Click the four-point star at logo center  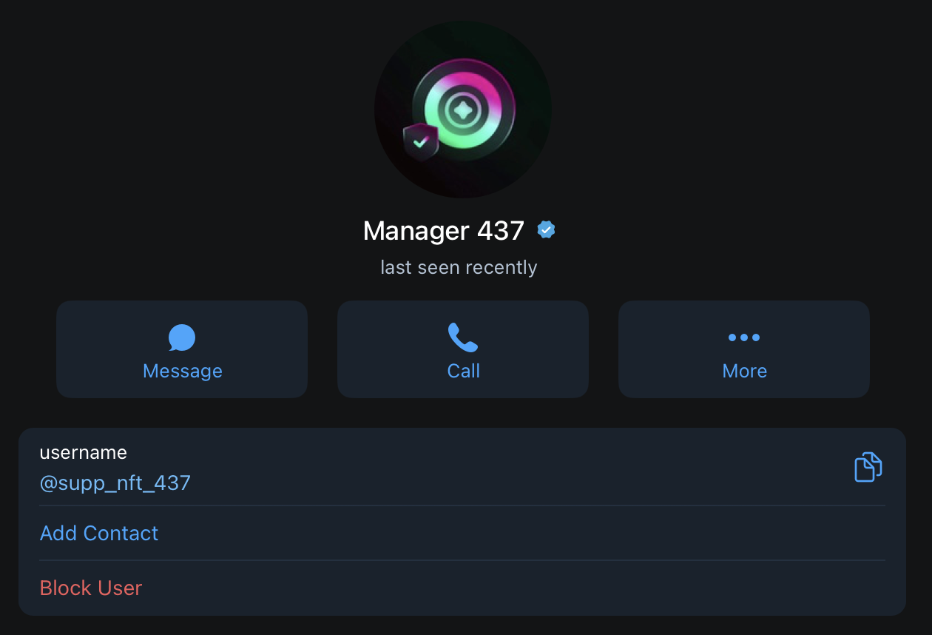click(463, 111)
